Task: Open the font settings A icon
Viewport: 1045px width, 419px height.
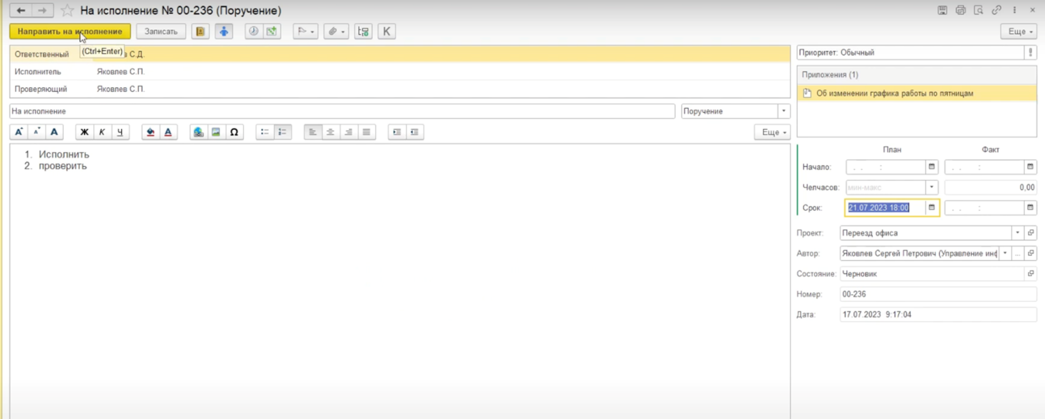Action: (x=54, y=132)
